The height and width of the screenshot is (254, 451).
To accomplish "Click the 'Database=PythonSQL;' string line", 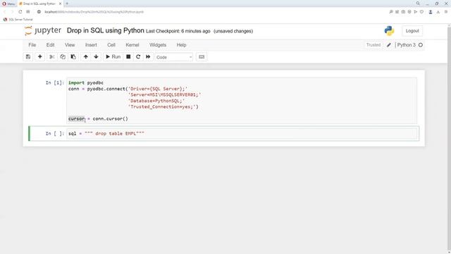I will [x=156, y=101].
